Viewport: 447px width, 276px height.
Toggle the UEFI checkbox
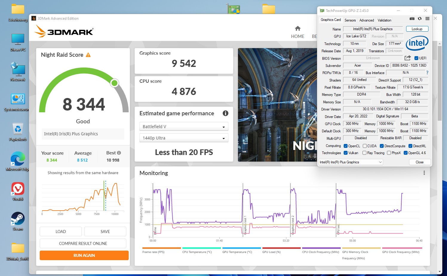(x=416, y=58)
